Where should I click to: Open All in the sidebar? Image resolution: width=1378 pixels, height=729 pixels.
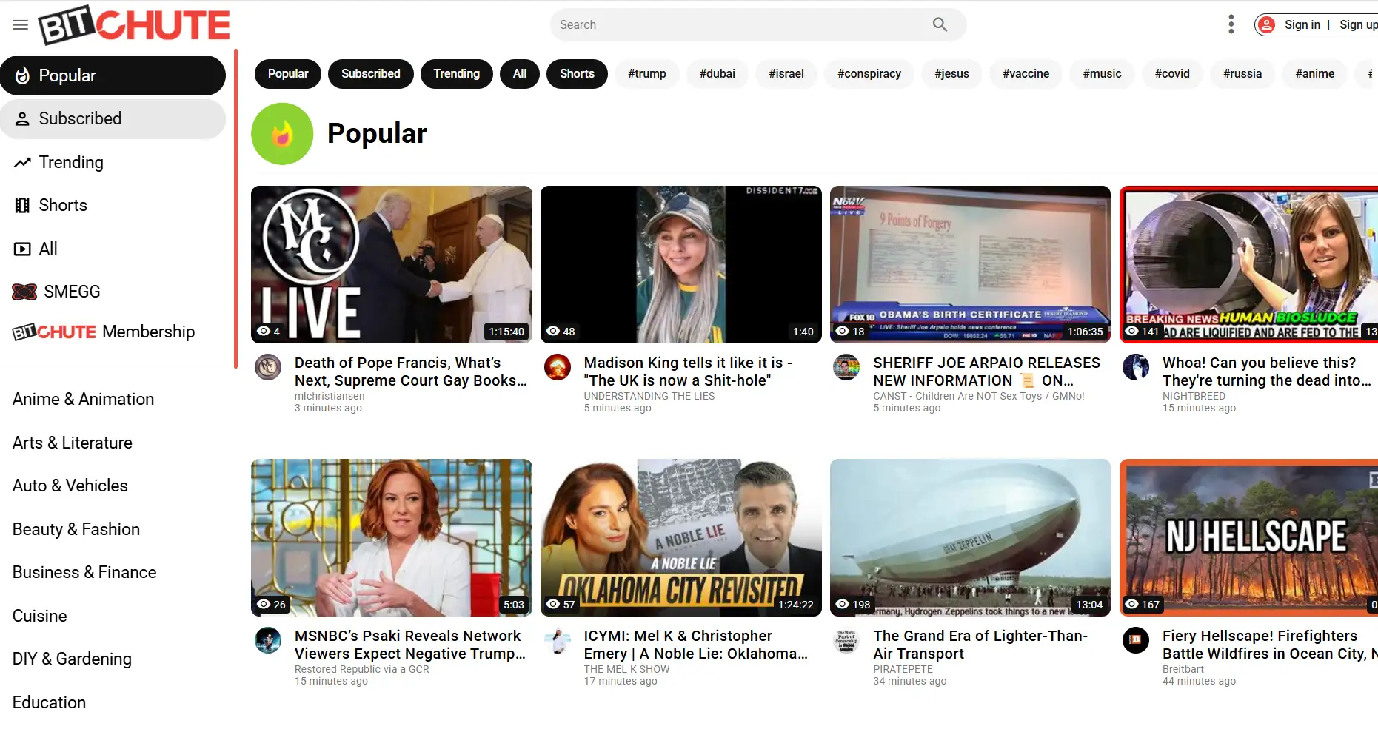pyautogui.click(x=113, y=249)
